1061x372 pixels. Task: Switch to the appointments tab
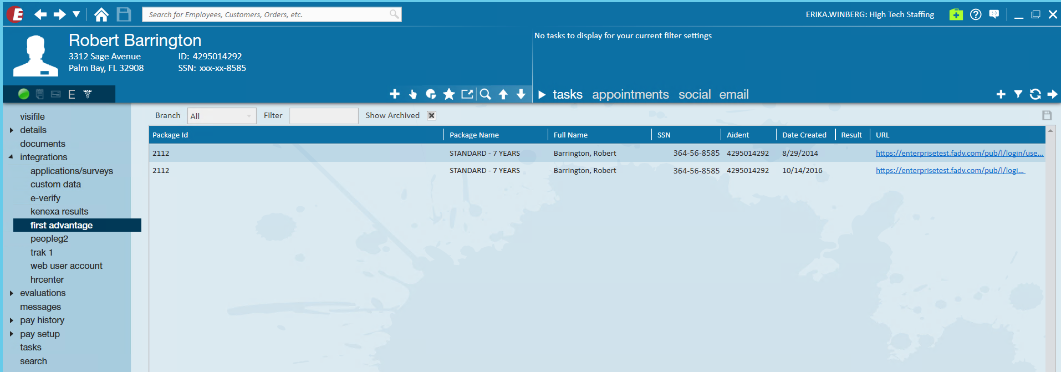click(x=630, y=94)
